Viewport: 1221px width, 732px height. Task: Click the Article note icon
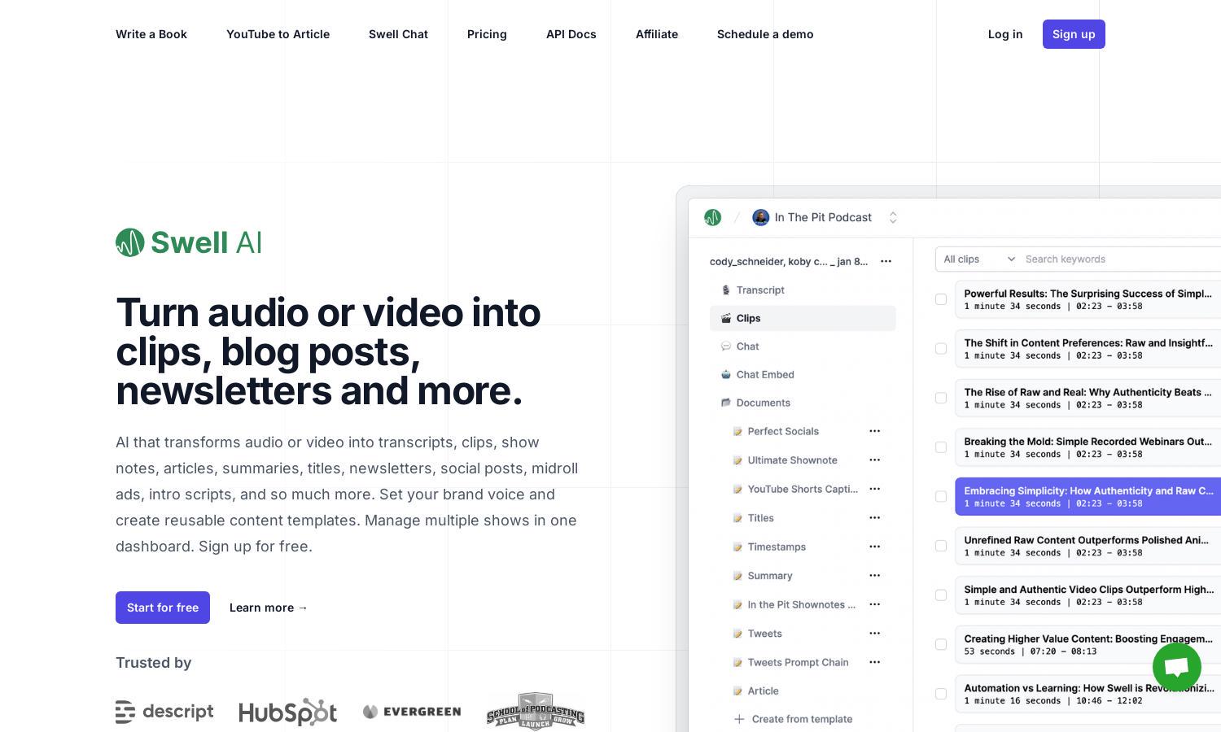pos(737,691)
